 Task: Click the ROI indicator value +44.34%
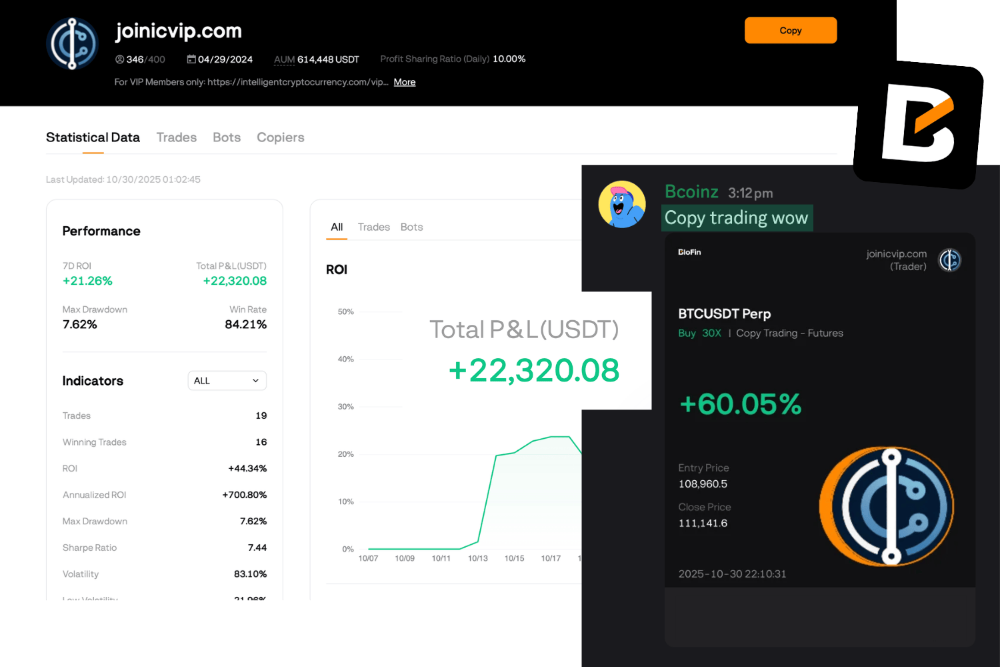pos(247,468)
